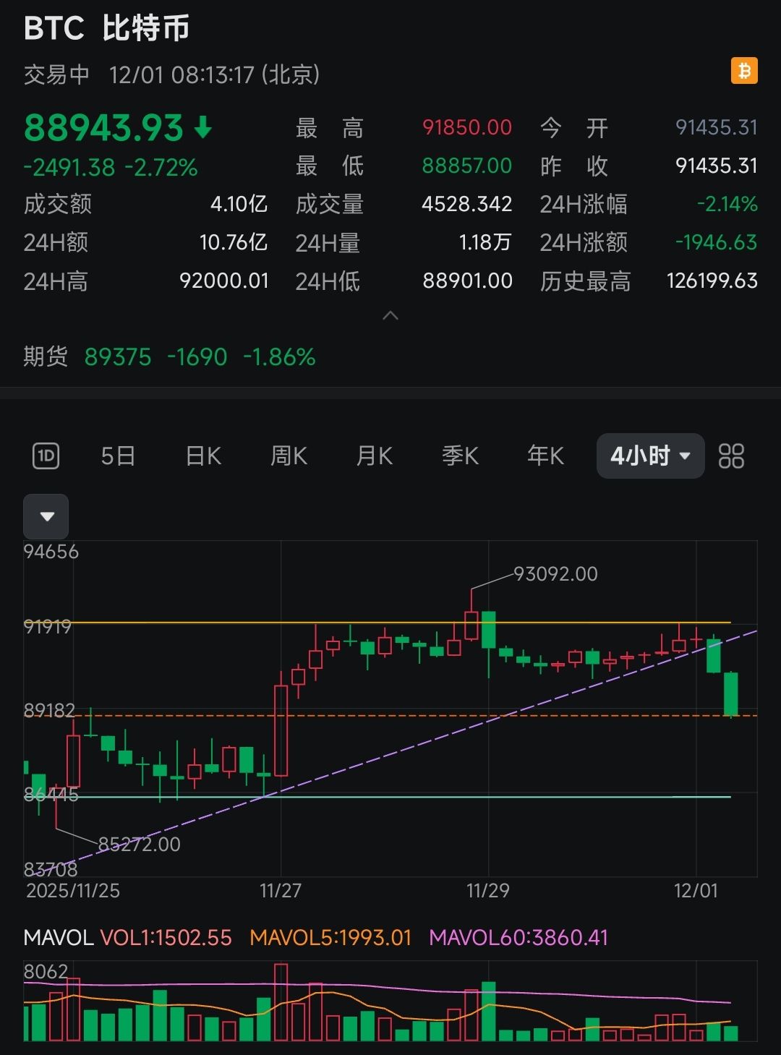Tap the 24H涨额 value -1946.63
This screenshot has height=1055, width=781.
click(717, 242)
